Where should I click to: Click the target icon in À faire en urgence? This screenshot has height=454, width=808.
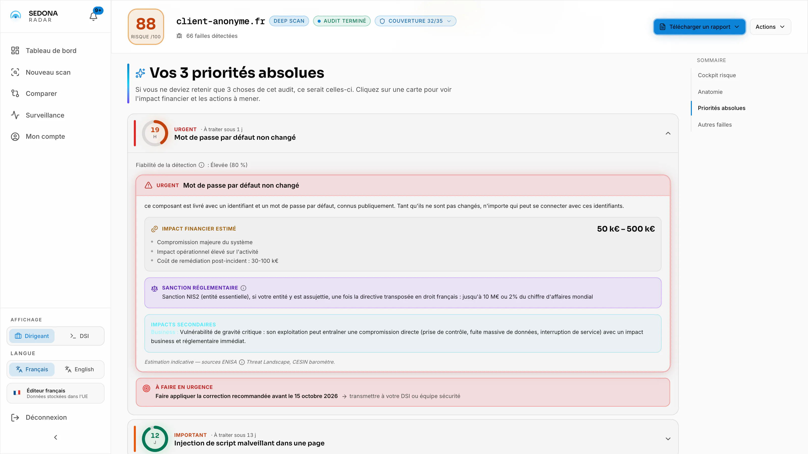(146, 388)
